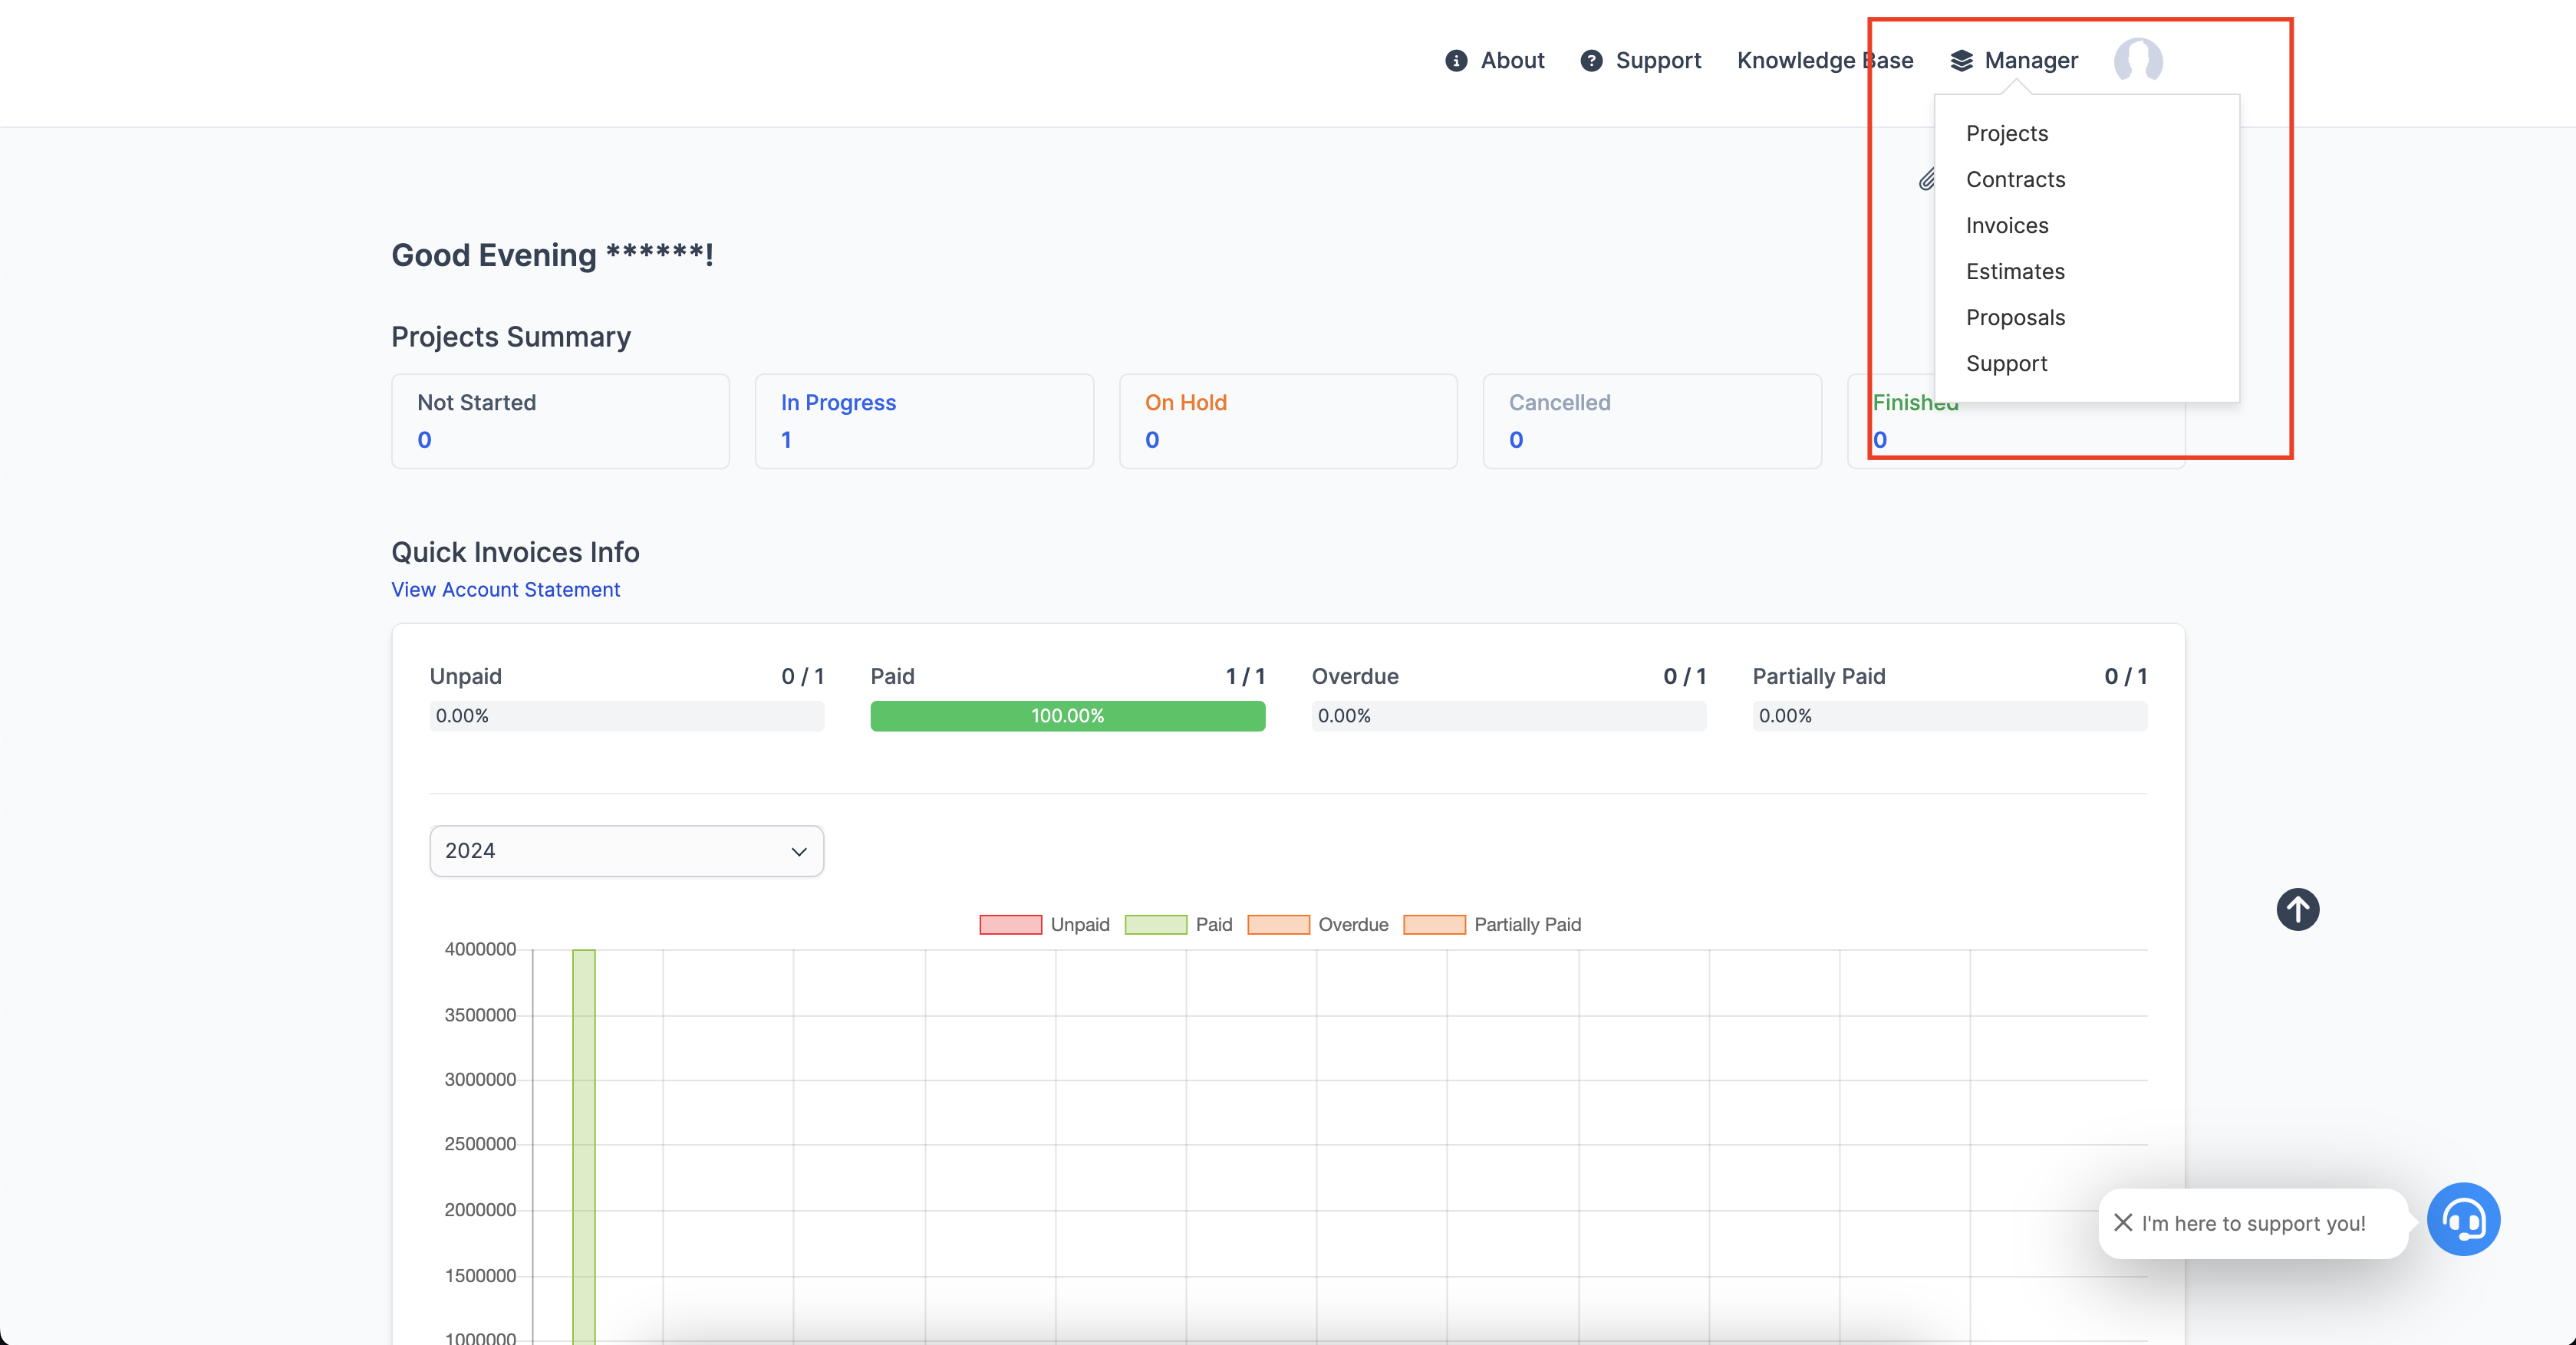Select Estimates from the Manager menu

coord(2015,271)
